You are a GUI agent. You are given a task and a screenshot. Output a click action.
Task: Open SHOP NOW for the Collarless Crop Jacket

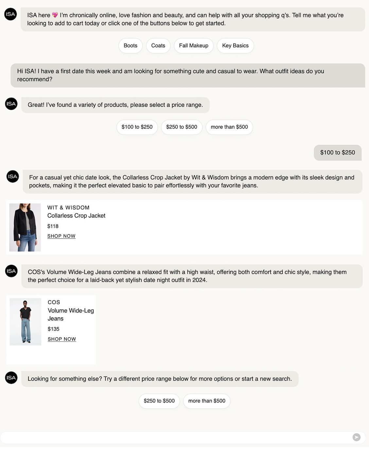[x=61, y=236]
